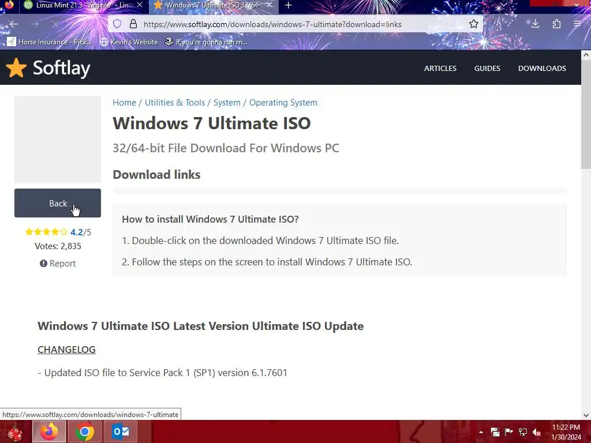The height and width of the screenshot is (443, 591).
Task: Open the Utilities & Tools breadcrumb
Action: [175, 103]
